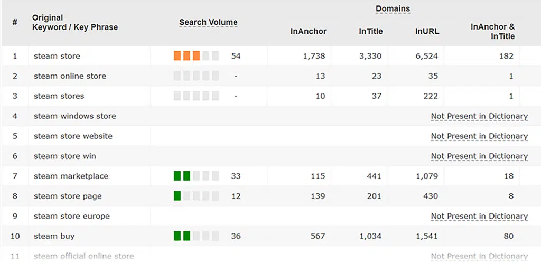Sort by the InURL column header

coord(427,31)
